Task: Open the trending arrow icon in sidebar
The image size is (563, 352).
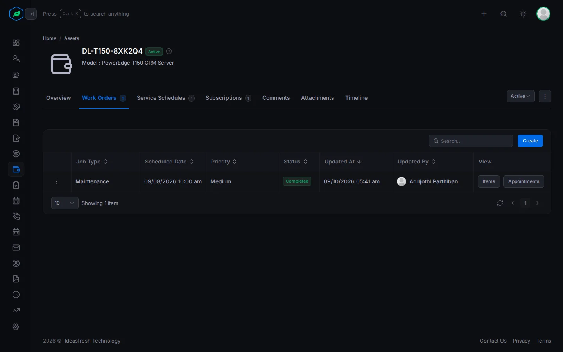Action: (16, 310)
